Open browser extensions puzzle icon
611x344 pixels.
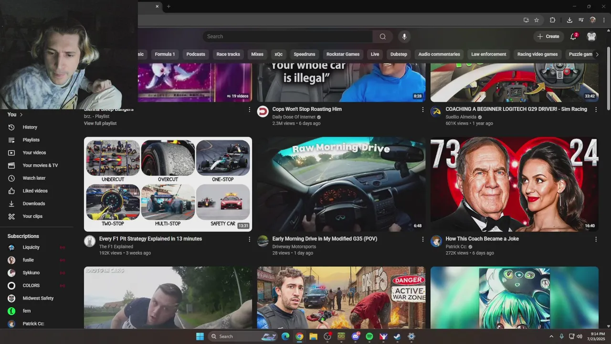pyautogui.click(x=553, y=20)
